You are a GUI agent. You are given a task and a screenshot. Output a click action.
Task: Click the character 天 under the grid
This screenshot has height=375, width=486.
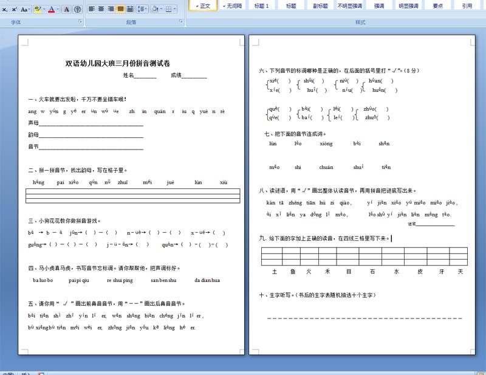click(460, 272)
